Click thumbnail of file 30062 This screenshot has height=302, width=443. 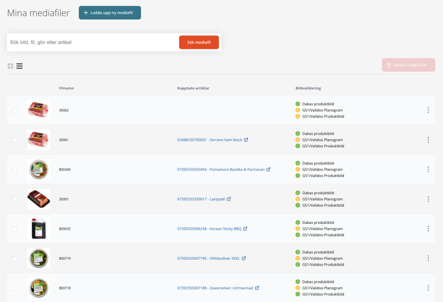pyautogui.click(x=39, y=110)
